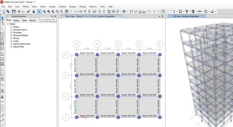The width and height of the screenshot is (233, 127).
Task: Select Named Plots in the model tree
Action: pos(18,47)
